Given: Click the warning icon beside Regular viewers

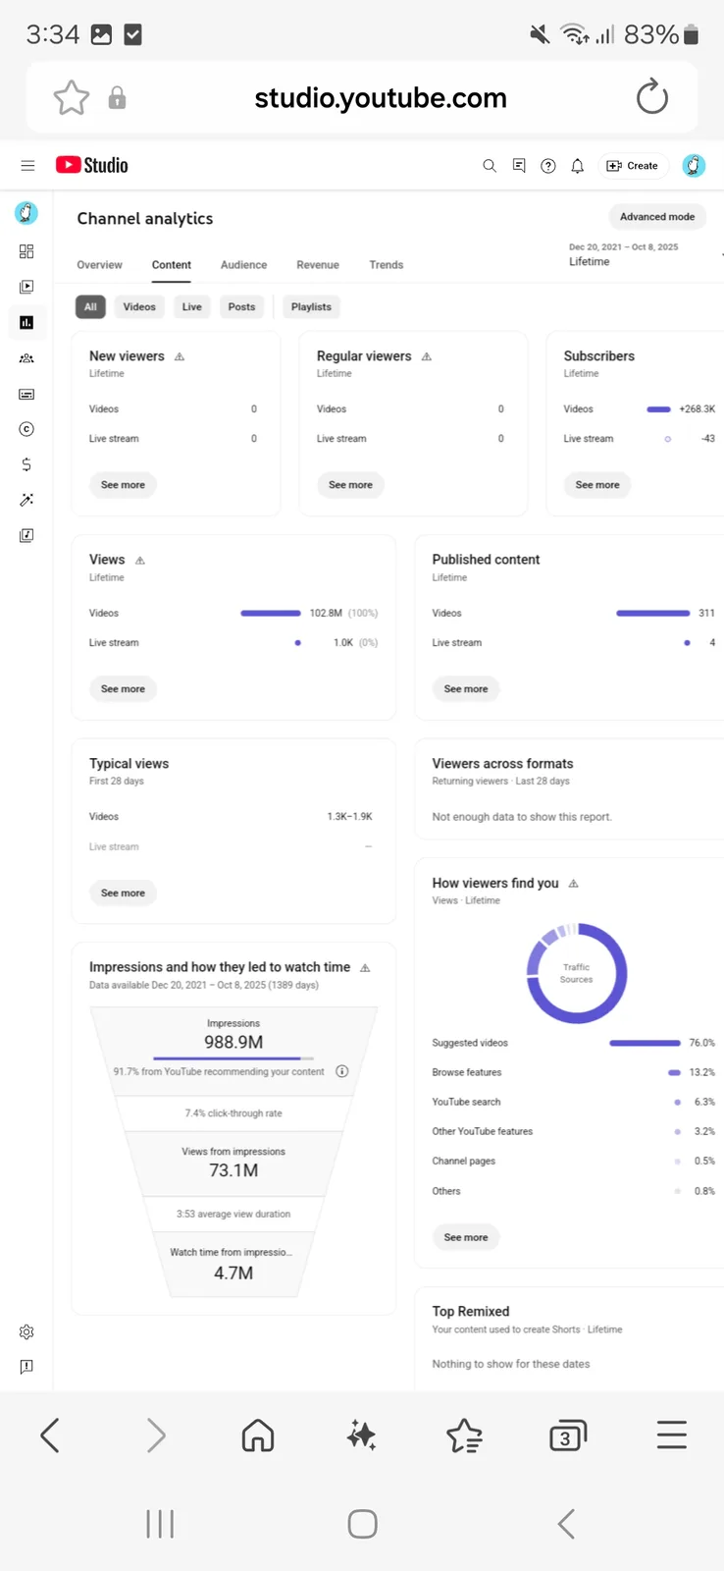Looking at the screenshot, I should pos(427,356).
